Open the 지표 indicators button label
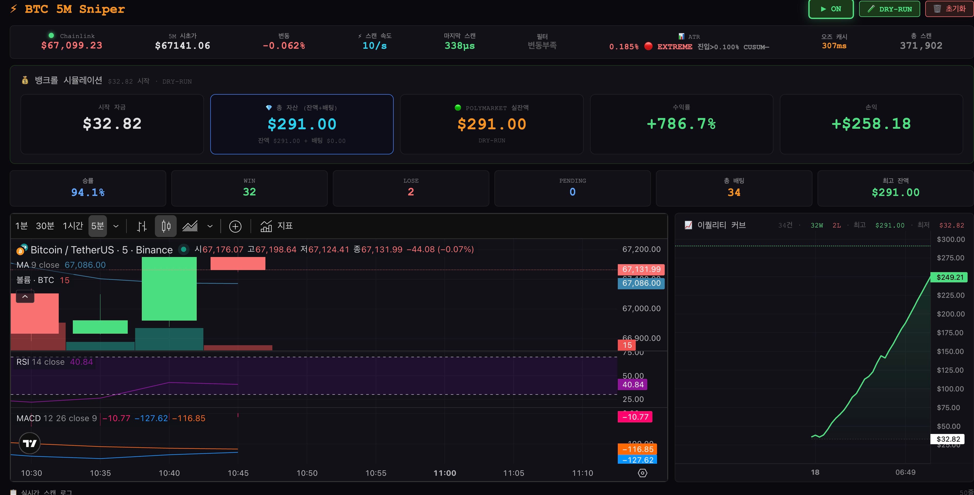Screen dimensions: 974x495 (x=285, y=226)
